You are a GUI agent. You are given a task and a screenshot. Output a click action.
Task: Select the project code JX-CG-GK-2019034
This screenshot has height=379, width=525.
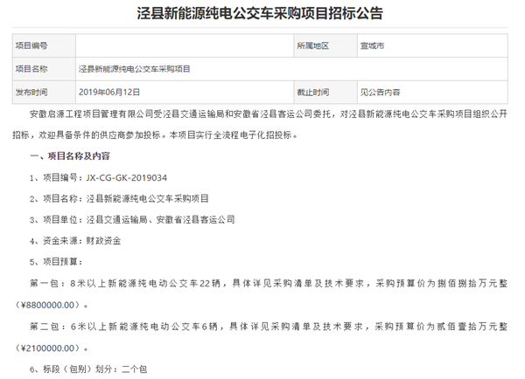tap(130, 177)
